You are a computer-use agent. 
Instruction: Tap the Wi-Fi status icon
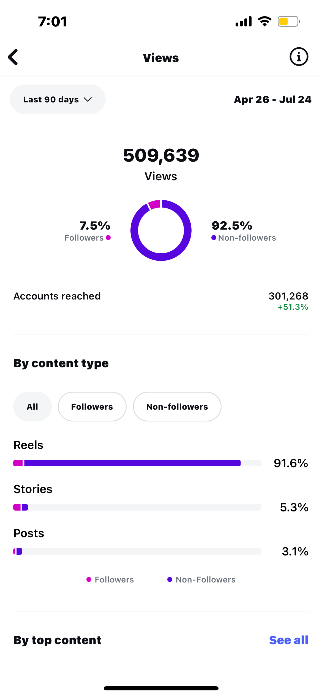tap(264, 21)
